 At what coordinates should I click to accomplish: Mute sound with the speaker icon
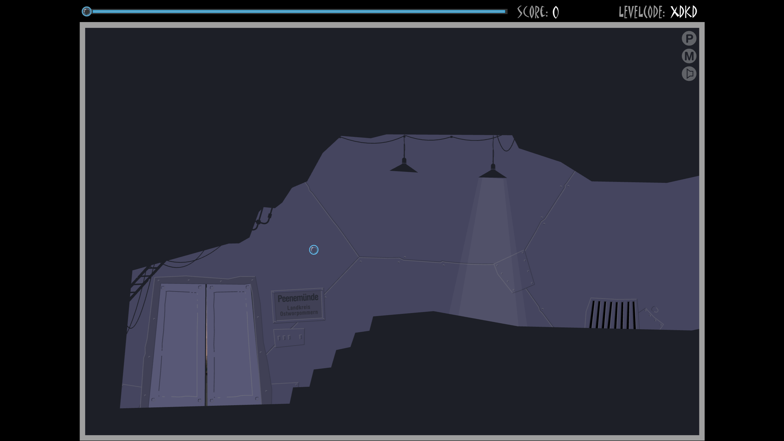click(689, 74)
